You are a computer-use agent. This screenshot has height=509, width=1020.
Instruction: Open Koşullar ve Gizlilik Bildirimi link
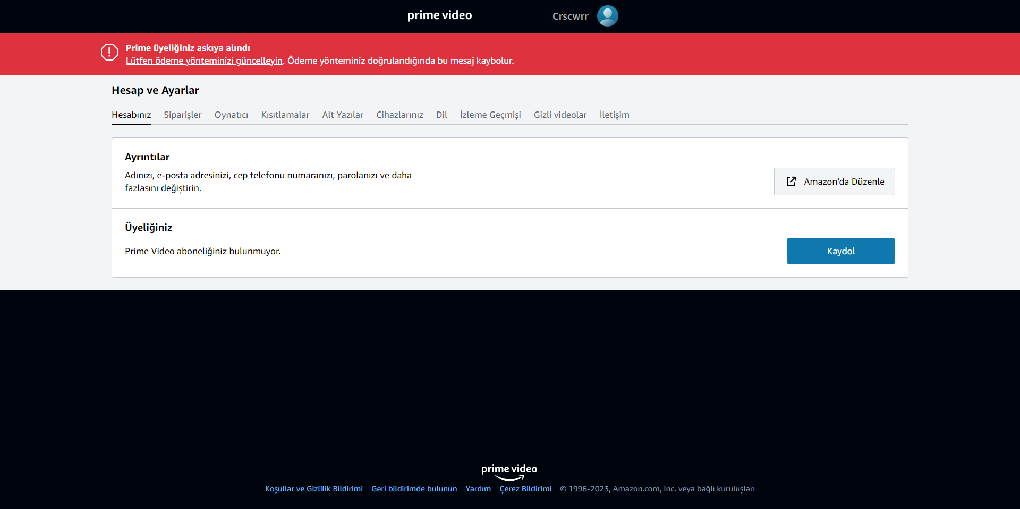[x=314, y=489]
